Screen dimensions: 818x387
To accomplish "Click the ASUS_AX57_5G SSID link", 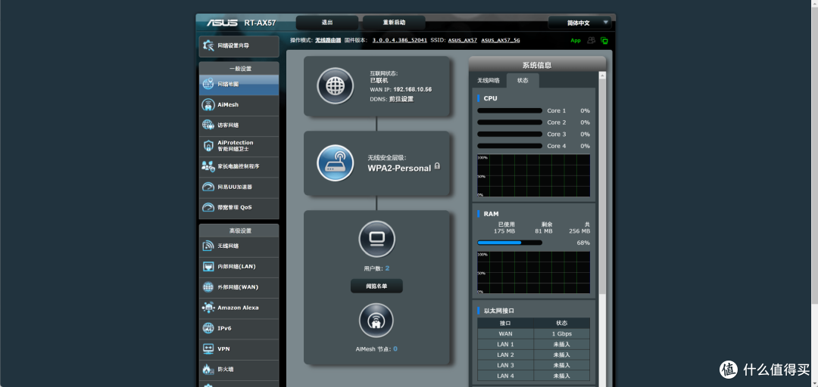I will click(x=501, y=40).
